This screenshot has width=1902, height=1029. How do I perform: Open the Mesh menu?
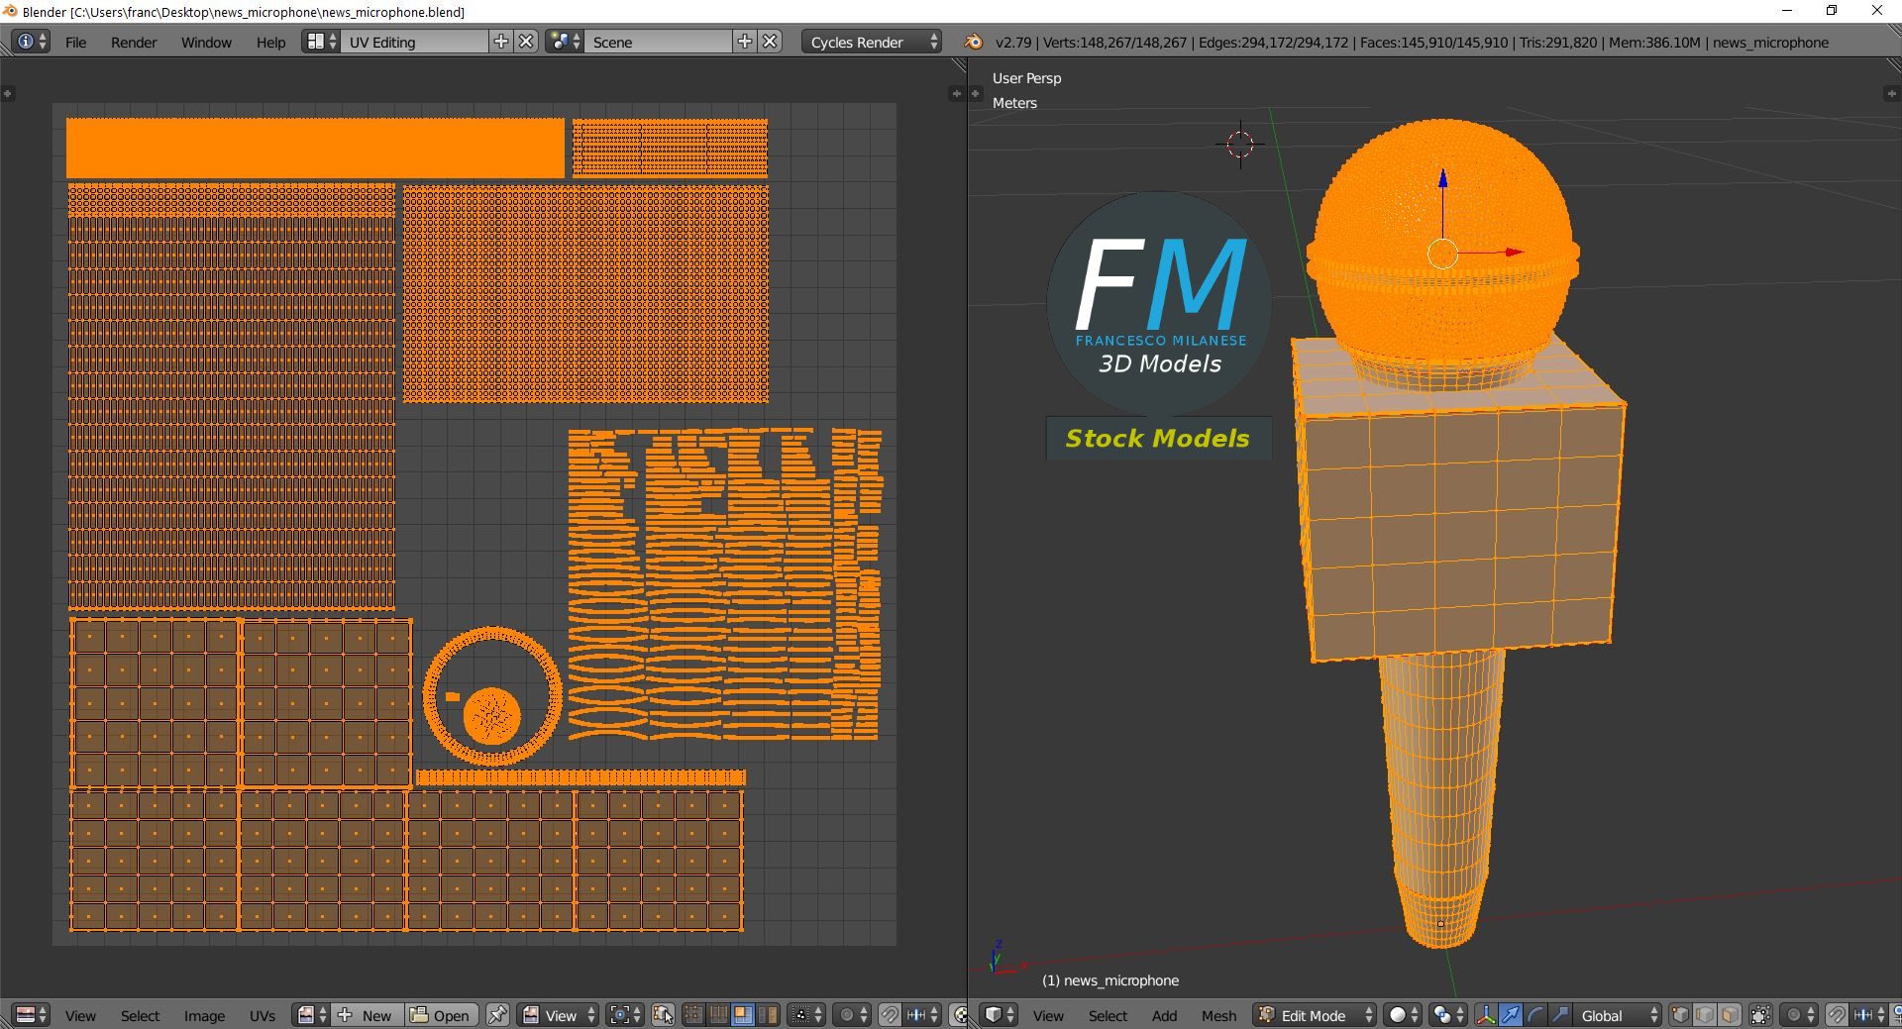(x=1218, y=1016)
